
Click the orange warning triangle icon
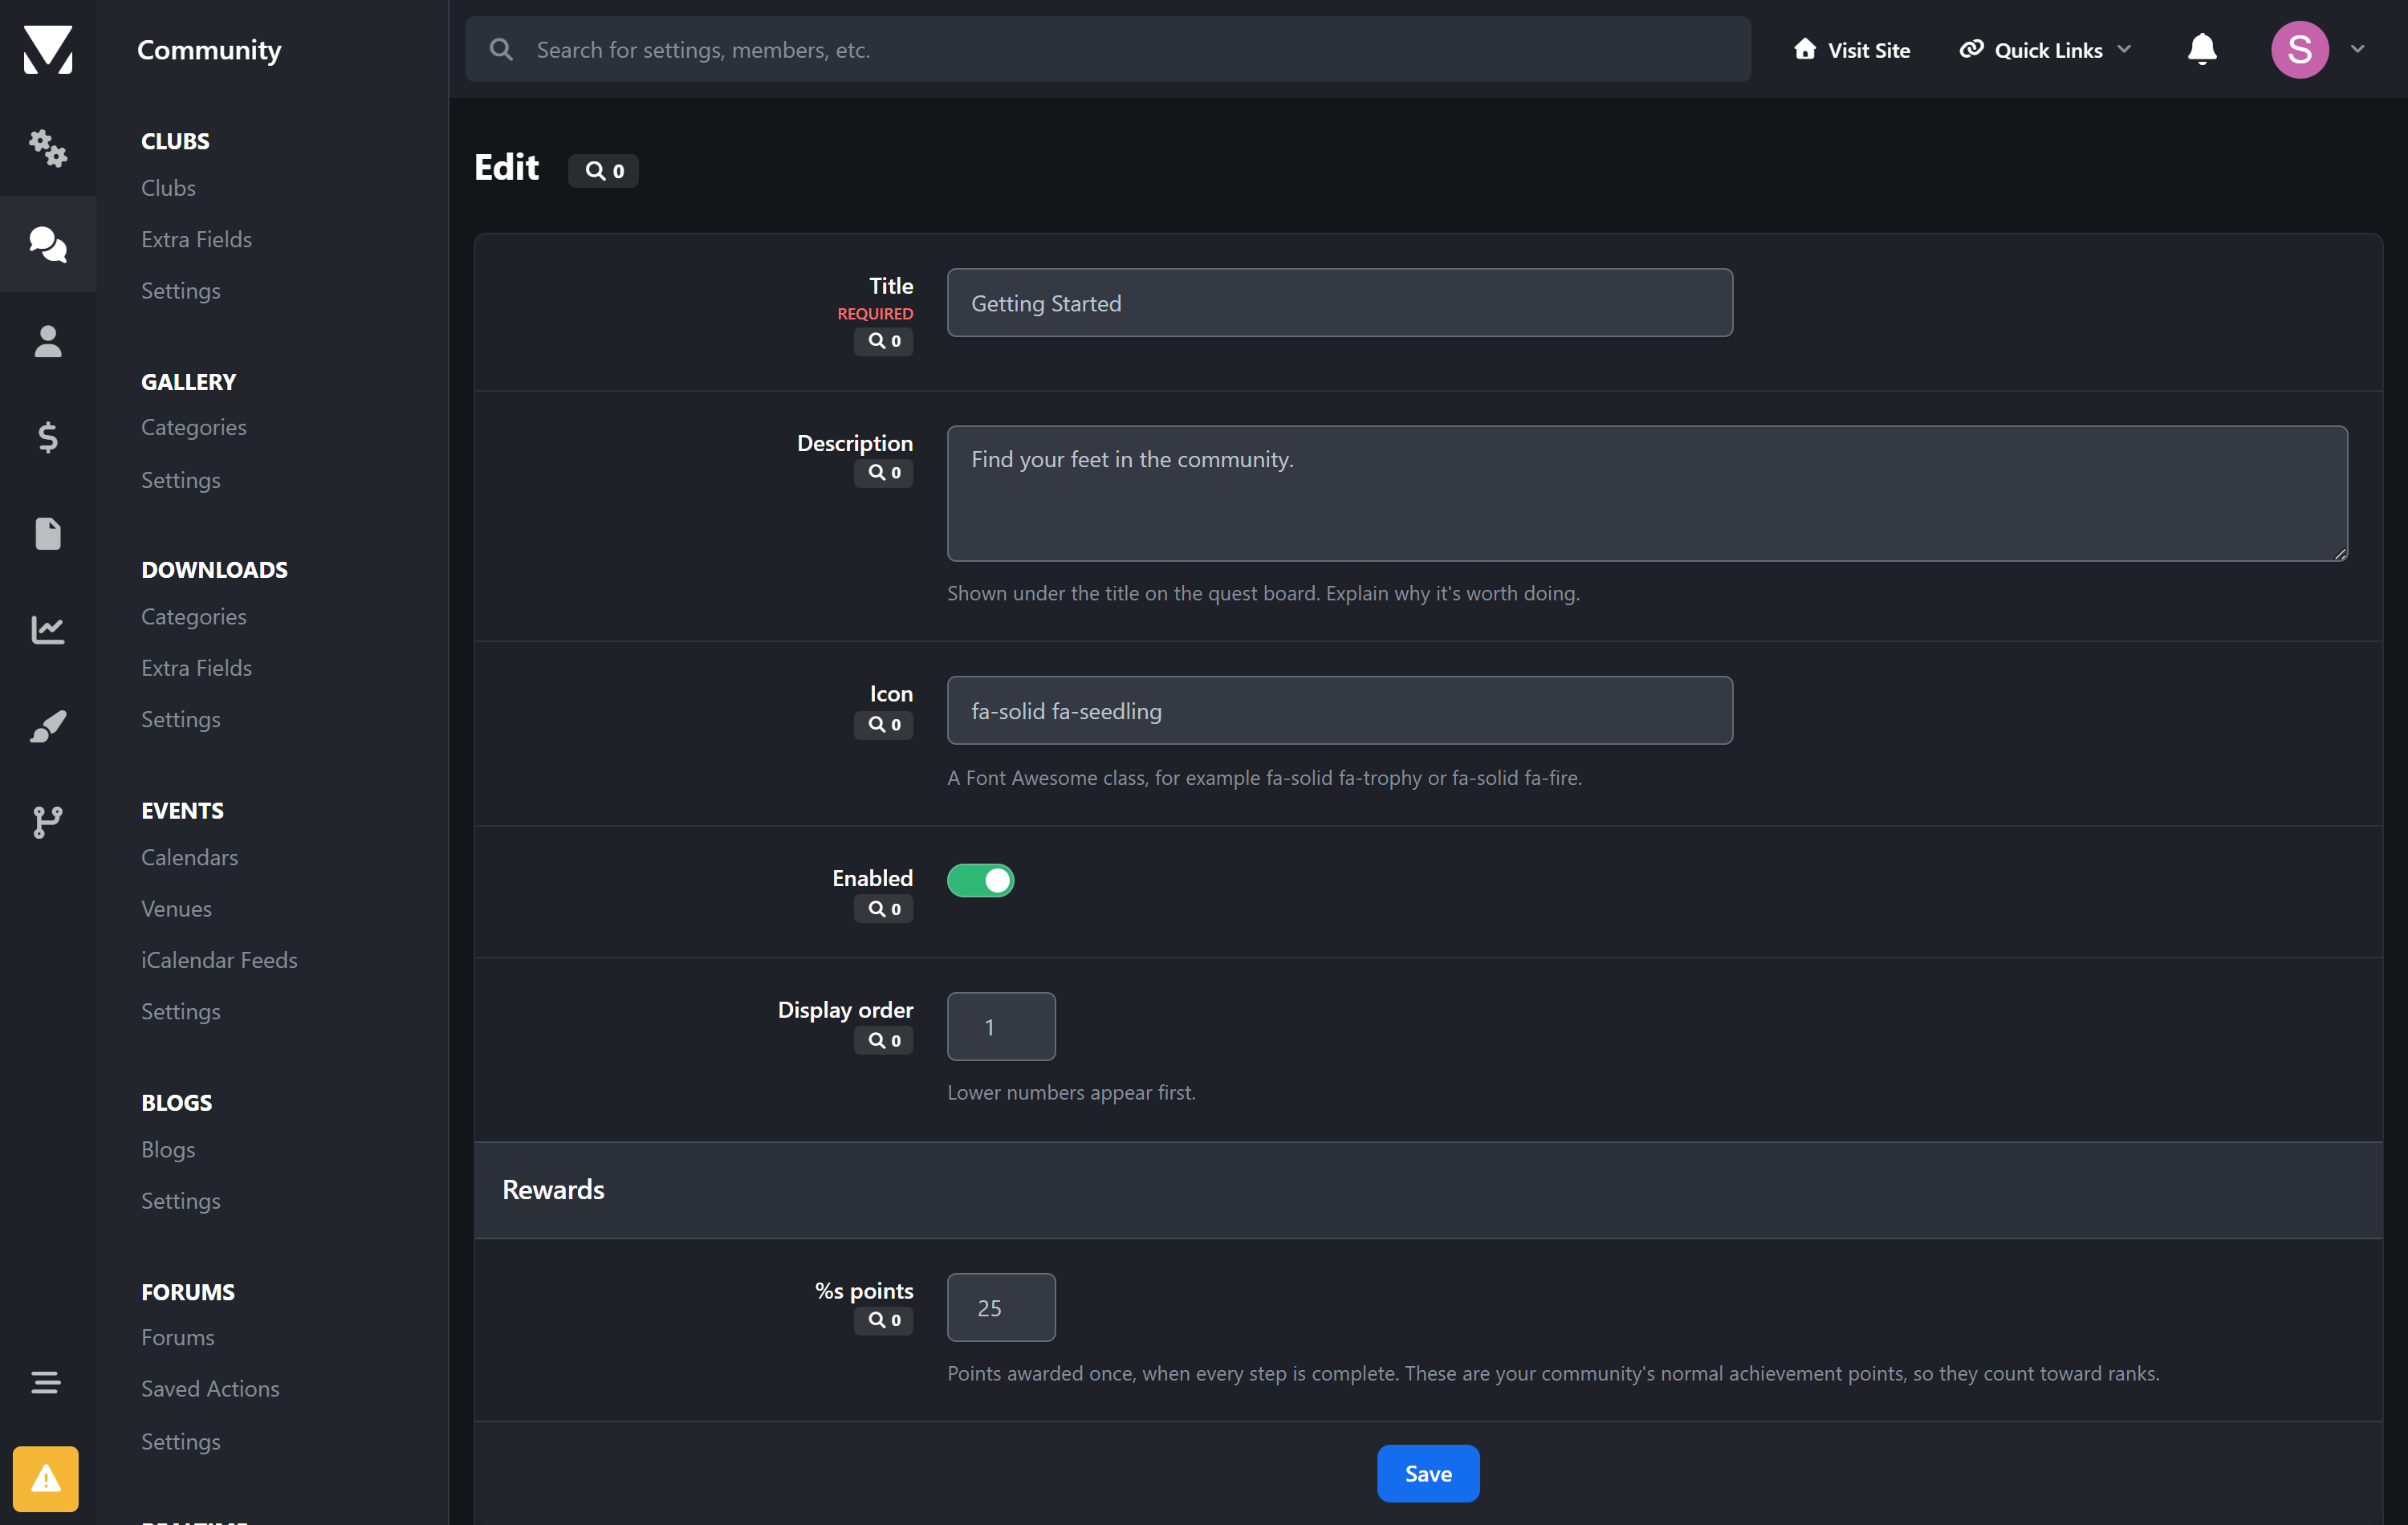(x=46, y=1478)
